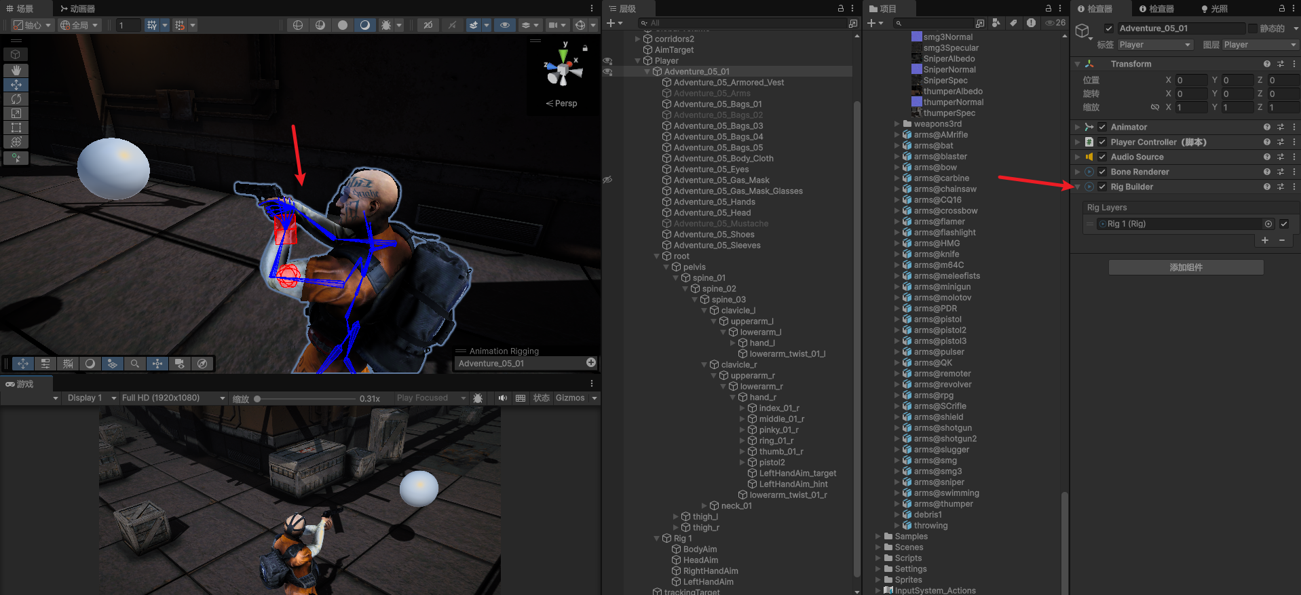1301x595 pixels.
Task: Open Rig Builder help icon
Action: pyautogui.click(x=1267, y=187)
